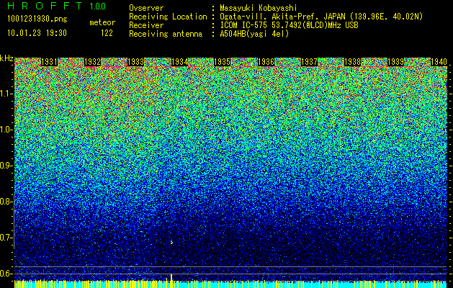Click the meteor echo spot near 0.69 kHz

tap(171, 242)
